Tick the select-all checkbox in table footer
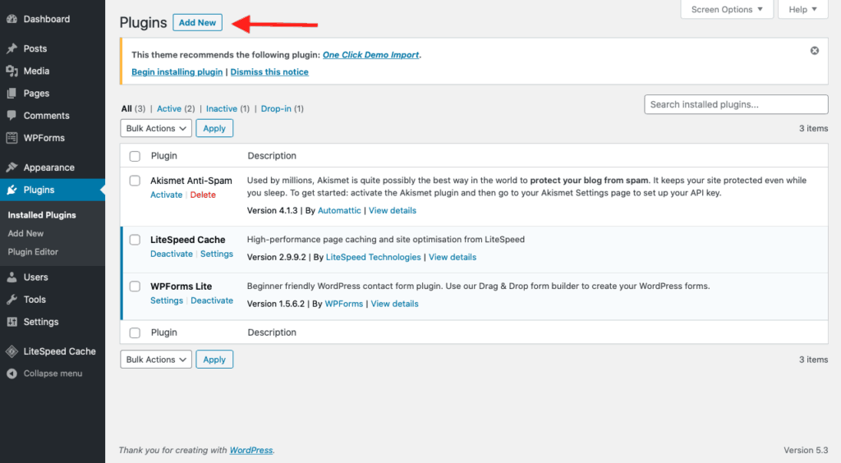The width and height of the screenshot is (841, 463). point(135,332)
